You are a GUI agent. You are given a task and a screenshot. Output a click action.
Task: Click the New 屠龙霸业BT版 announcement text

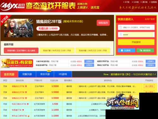[130, 74]
